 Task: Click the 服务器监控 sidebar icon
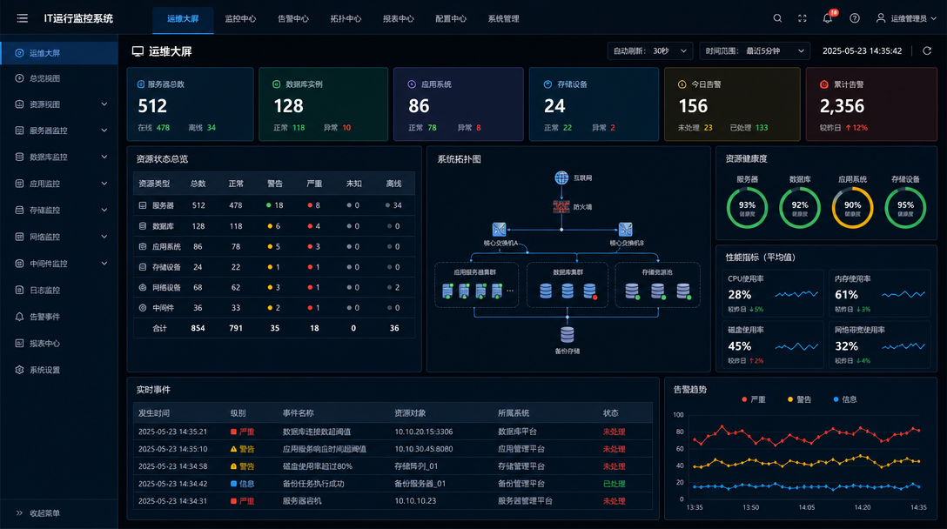pos(19,131)
